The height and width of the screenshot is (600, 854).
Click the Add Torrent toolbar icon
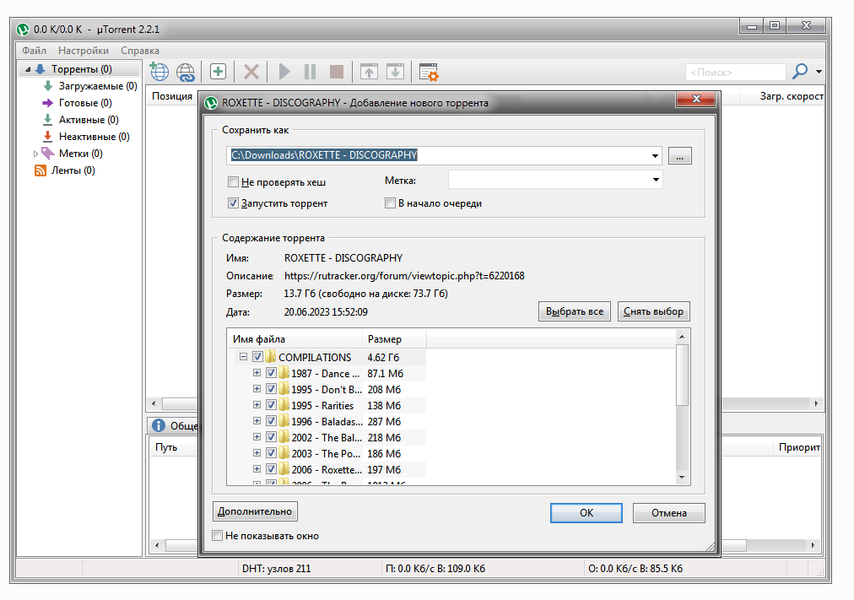tap(159, 72)
